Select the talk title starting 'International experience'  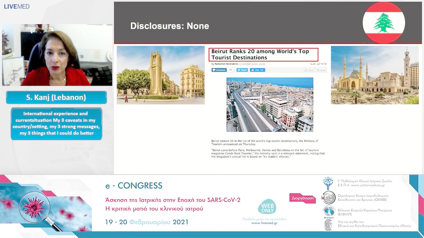pos(57,123)
